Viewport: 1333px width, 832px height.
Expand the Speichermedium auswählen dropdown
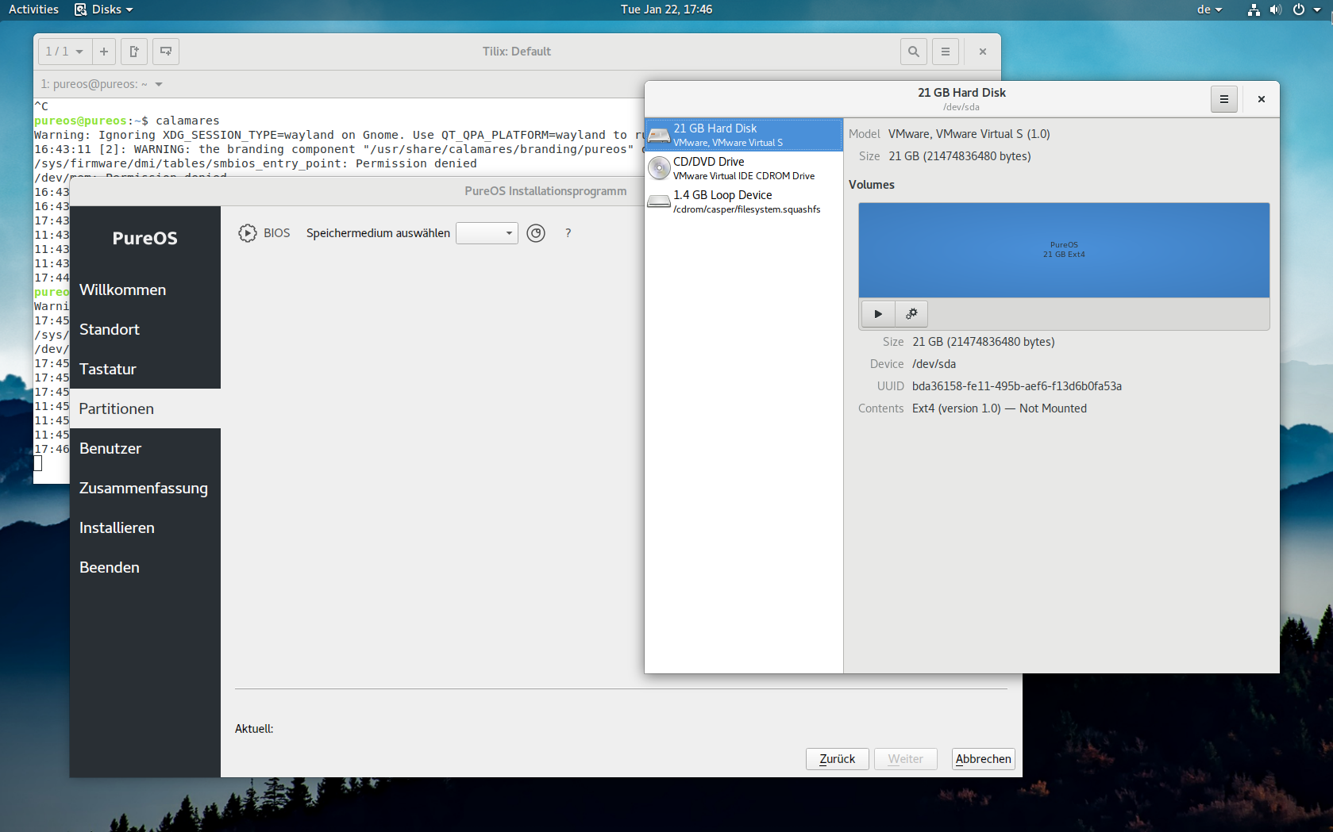click(x=487, y=233)
